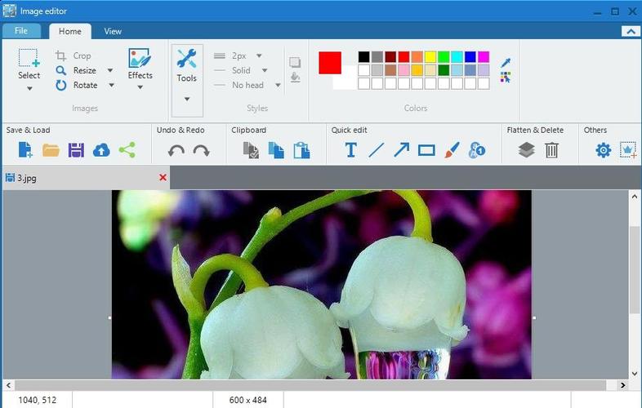Click the Resize button
The image size is (642, 408).
(x=77, y=70)
